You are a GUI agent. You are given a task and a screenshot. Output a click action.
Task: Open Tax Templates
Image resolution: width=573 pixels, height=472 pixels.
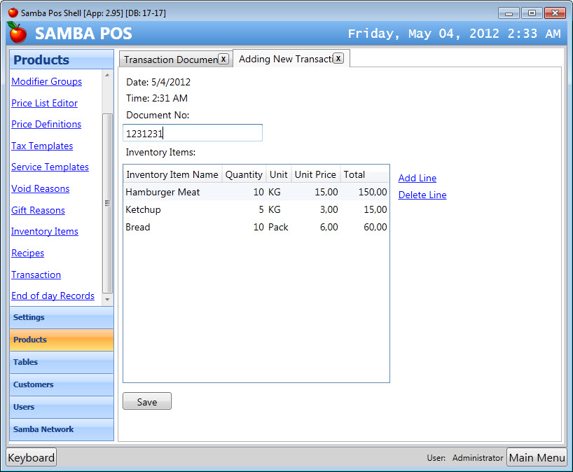coord(42,146)
